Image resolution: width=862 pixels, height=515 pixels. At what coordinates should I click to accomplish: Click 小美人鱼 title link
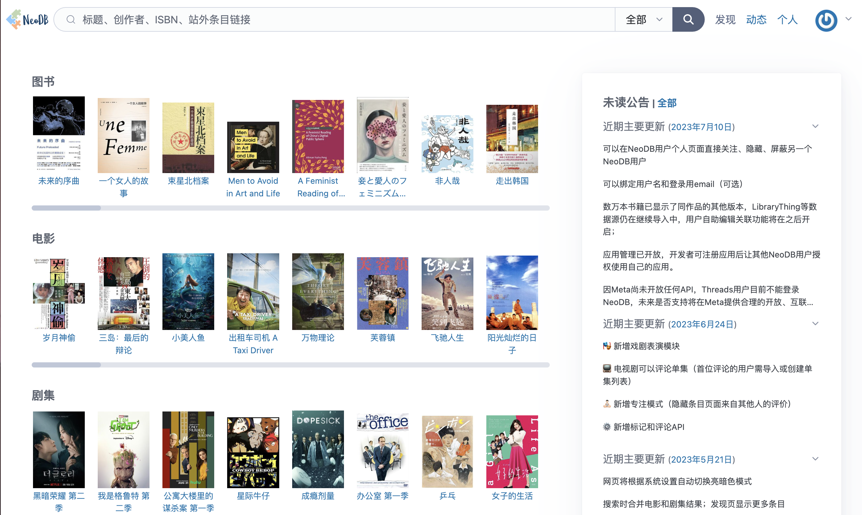tap(188, 338)
